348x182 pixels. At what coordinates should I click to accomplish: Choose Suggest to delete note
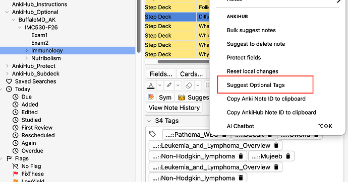(256, 44)
